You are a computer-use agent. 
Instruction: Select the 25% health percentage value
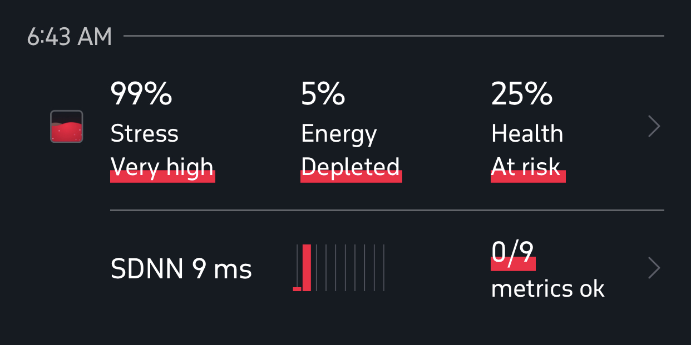[522, 94]
